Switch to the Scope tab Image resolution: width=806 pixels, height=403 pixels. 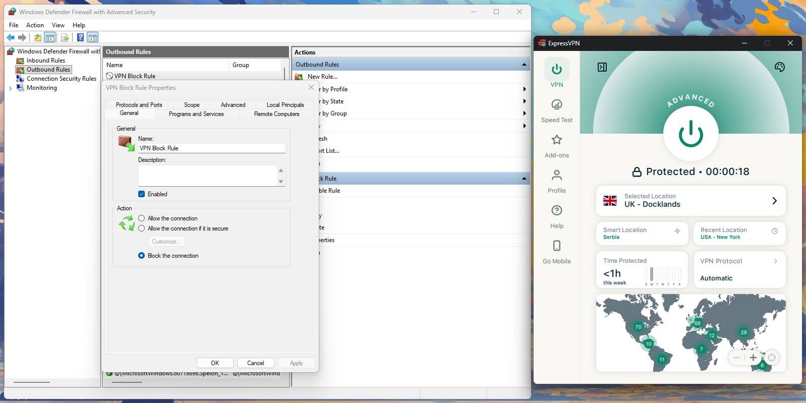pos(192,105)
